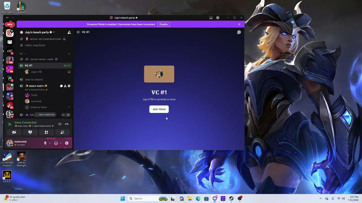Open Recycle Bin on the desktop
Screen dimensions: 362x203
pos(7,8)
